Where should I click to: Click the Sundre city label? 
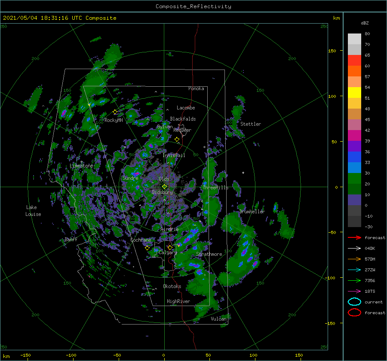tap(130, 178)
